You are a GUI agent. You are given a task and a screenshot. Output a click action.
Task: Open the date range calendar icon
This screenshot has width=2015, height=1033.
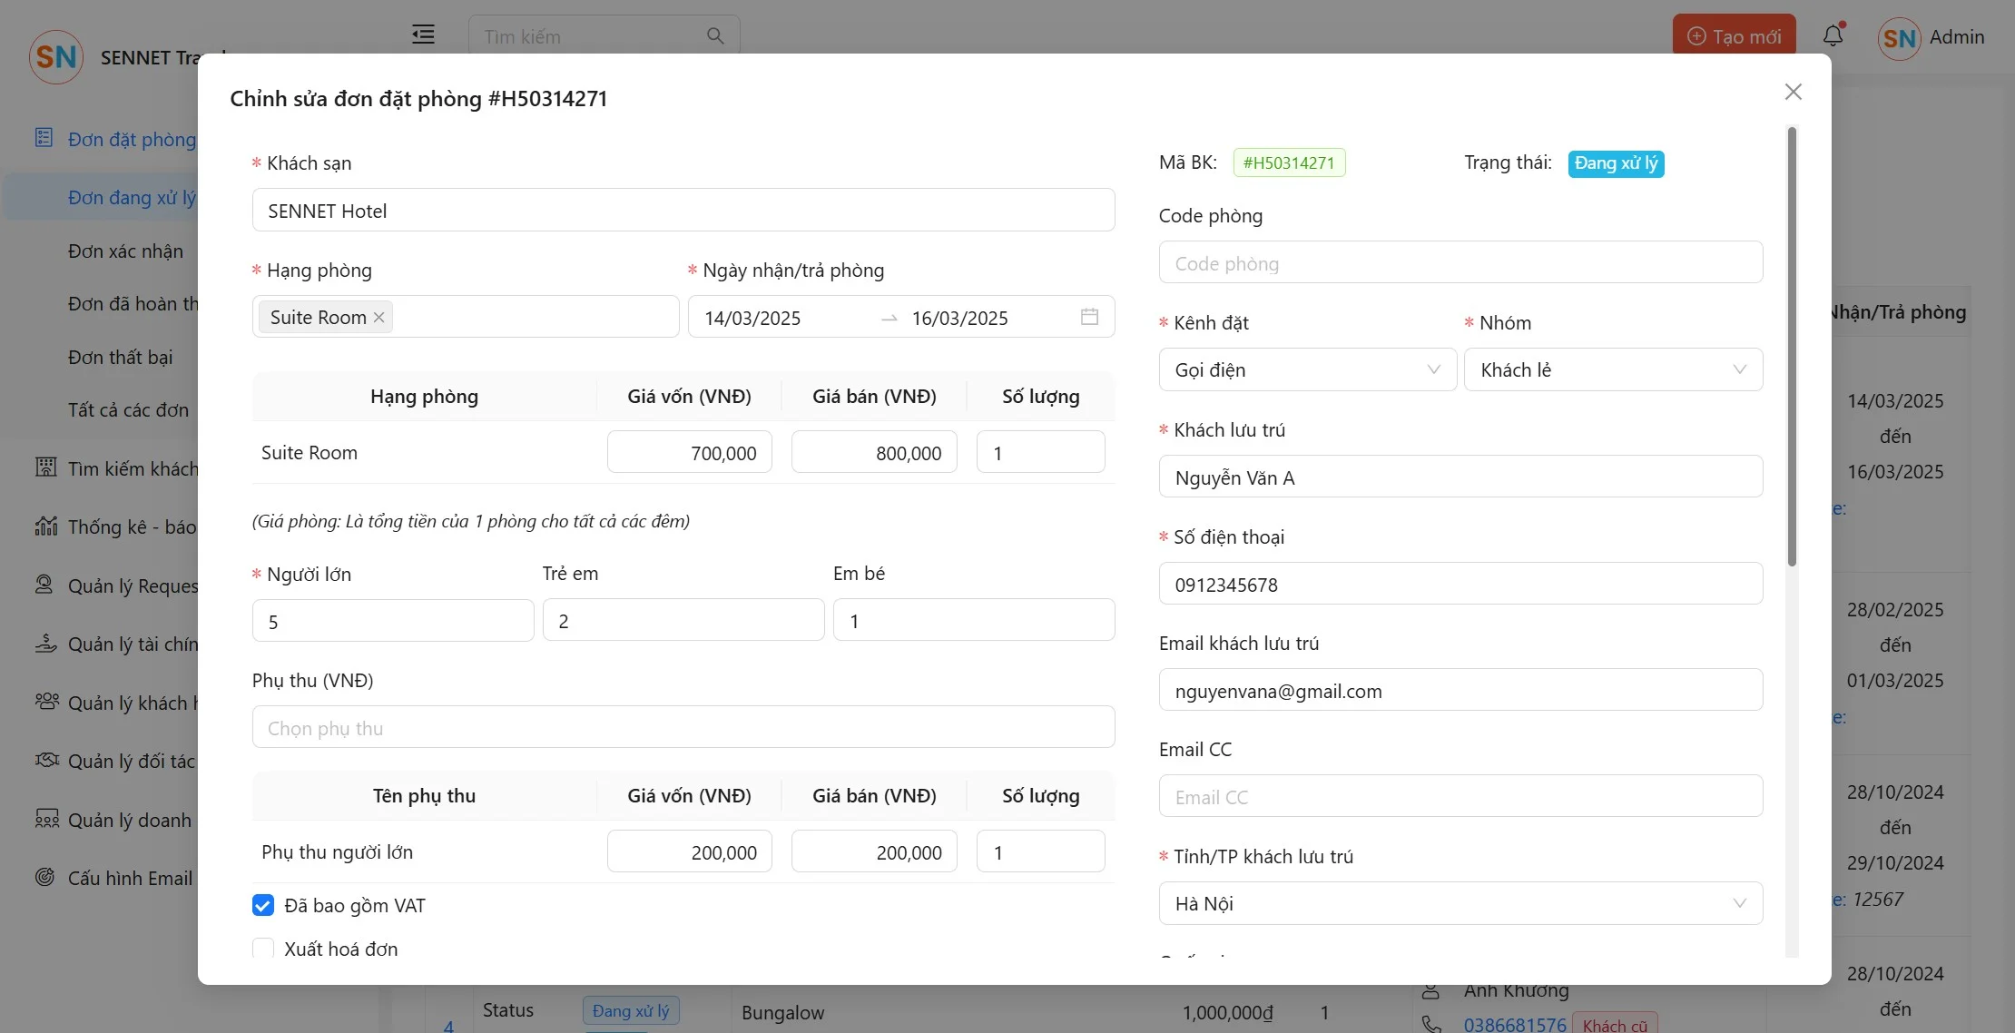(1089, 317)
